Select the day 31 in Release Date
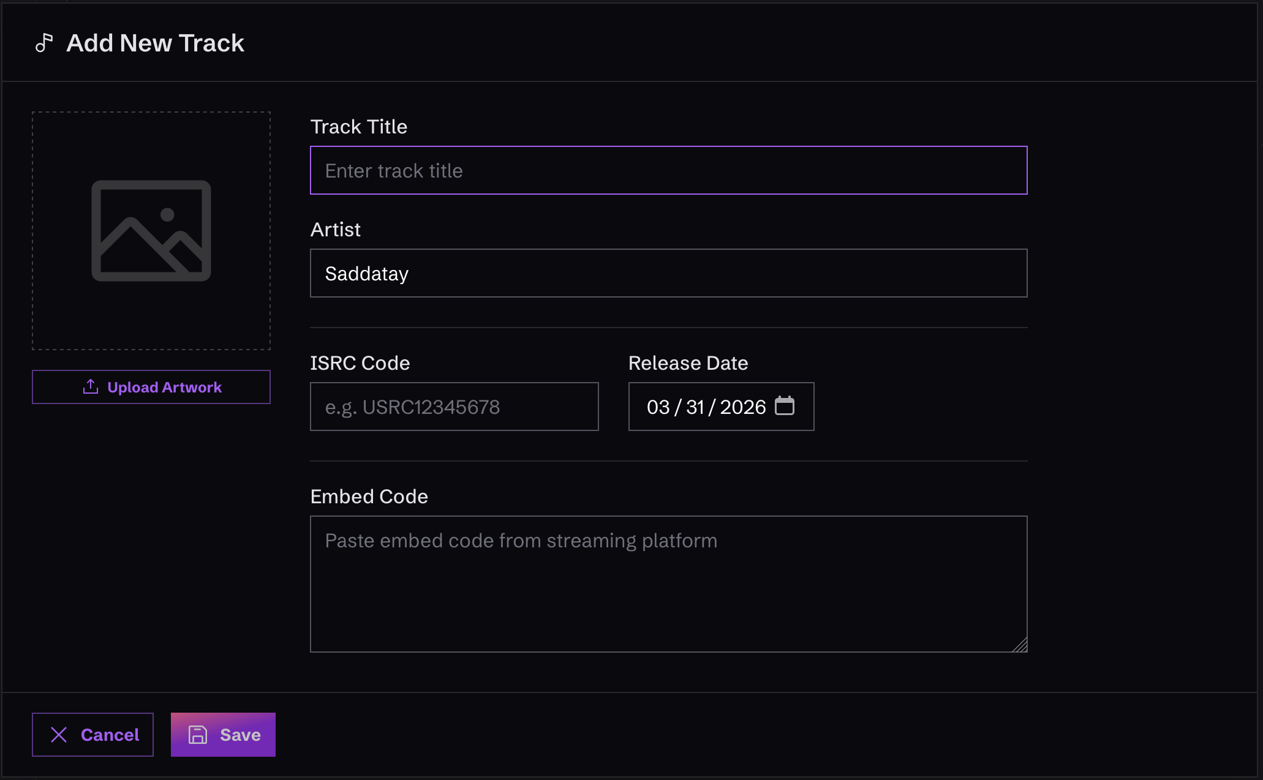The width and height of the screenshot is (1263, 780). [695, 407]
